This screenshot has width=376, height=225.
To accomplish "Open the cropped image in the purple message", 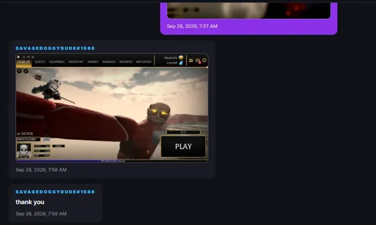I will [249, 11].
